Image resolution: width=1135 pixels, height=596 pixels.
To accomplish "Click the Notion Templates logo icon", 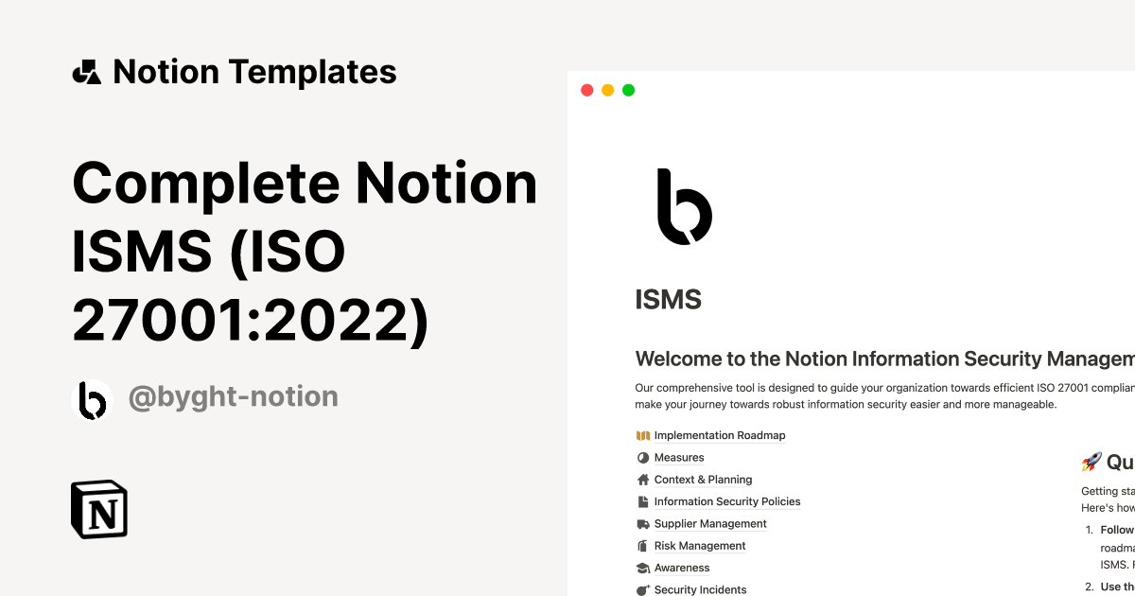I will coord(88,71).
